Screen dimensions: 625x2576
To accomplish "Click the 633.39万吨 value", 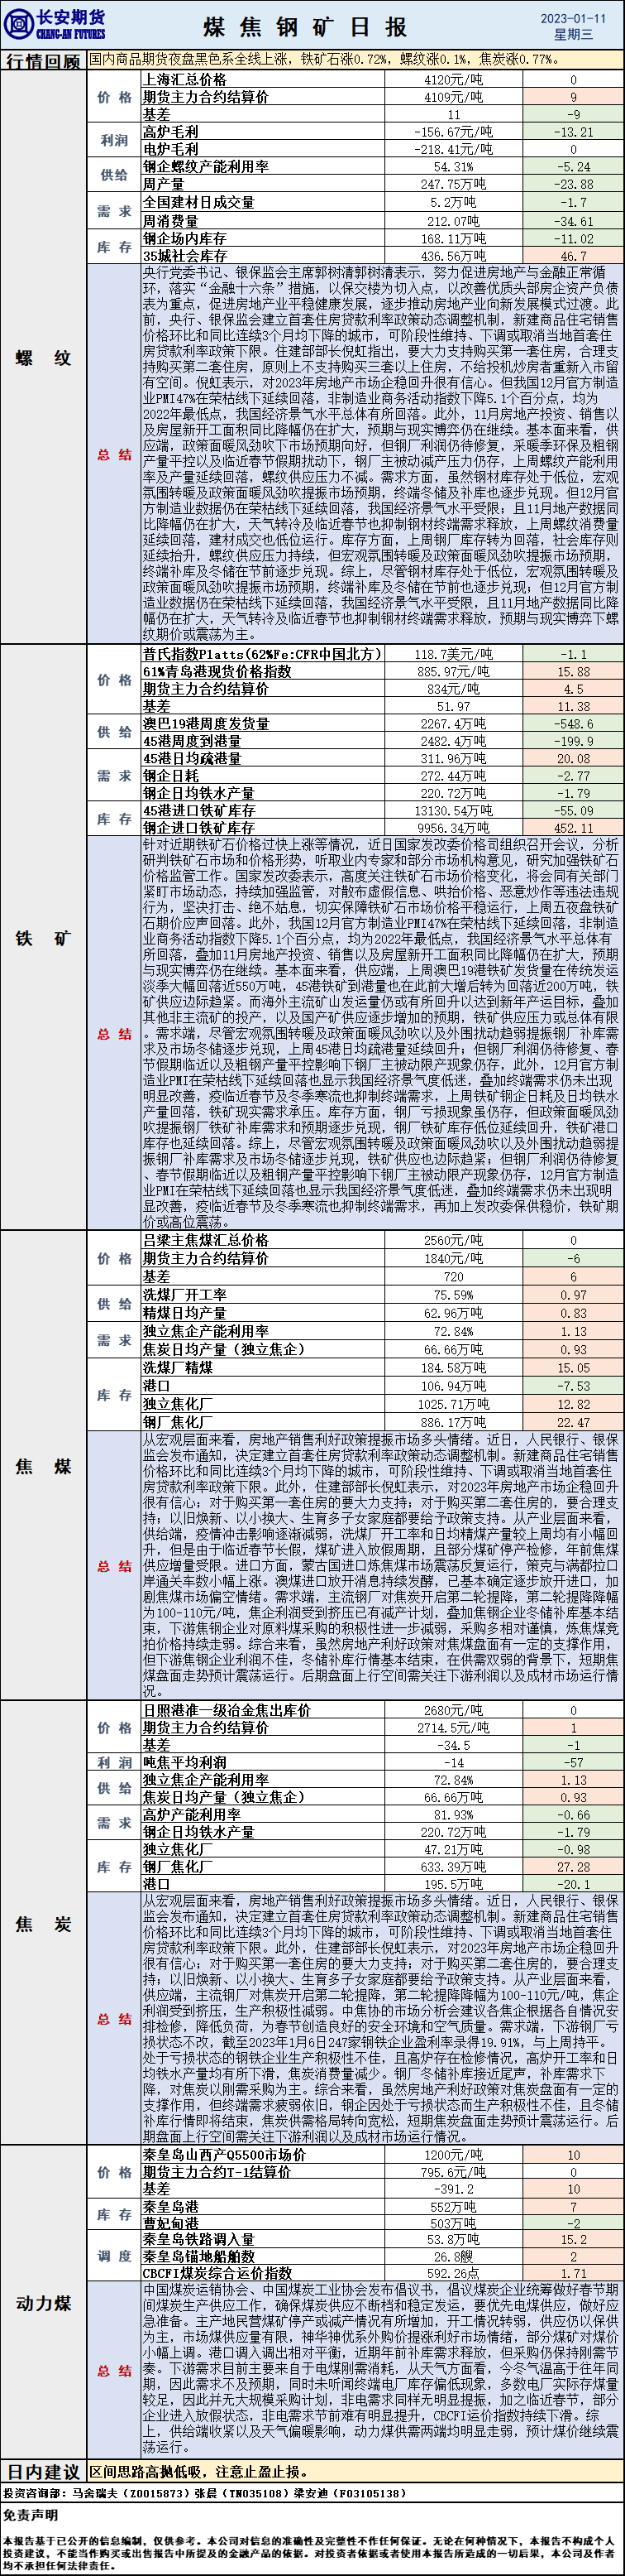I will click(453, 1867).
